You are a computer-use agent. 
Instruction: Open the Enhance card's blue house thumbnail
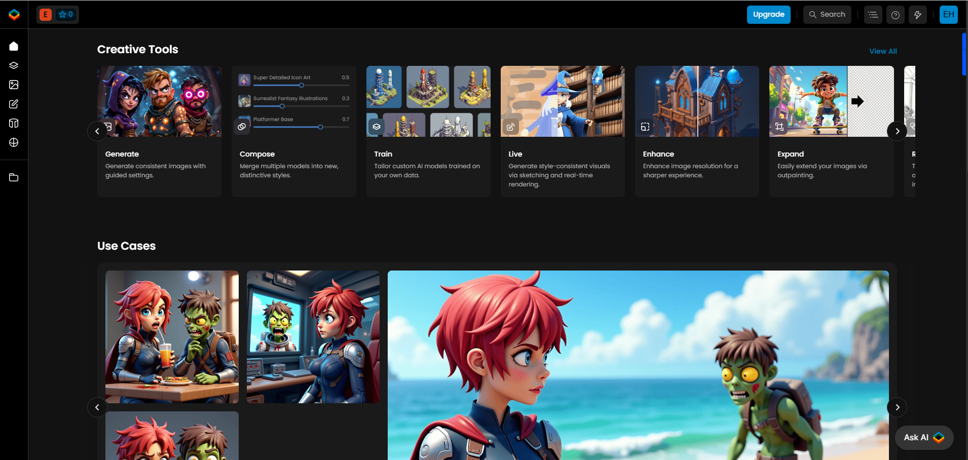[x=697, y=101]
